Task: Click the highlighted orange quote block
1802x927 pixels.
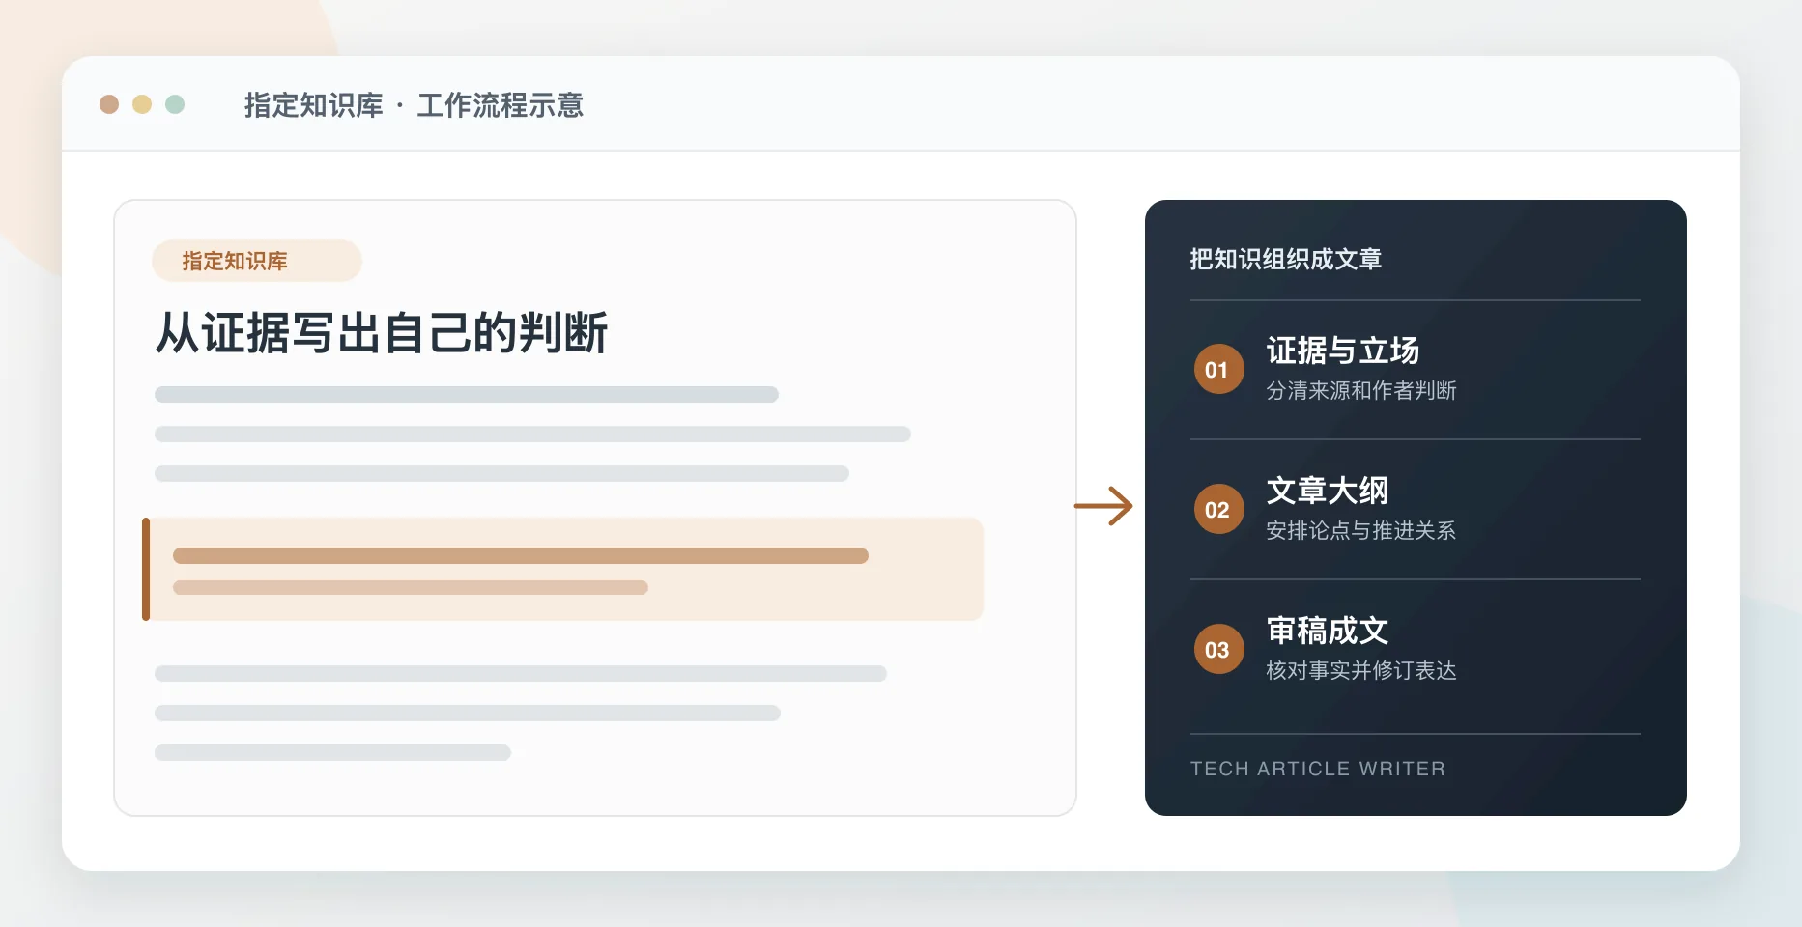Action: (x=563, y=569)
